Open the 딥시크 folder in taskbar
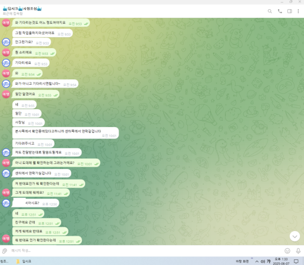The width and height of the screenshot is (304, 265). pyautogui.click(x=24, y=261)
